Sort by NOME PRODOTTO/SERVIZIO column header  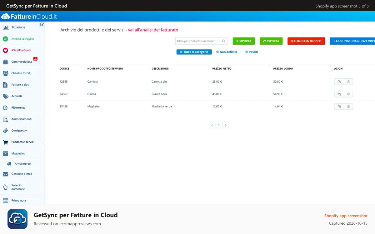point(105,69)
